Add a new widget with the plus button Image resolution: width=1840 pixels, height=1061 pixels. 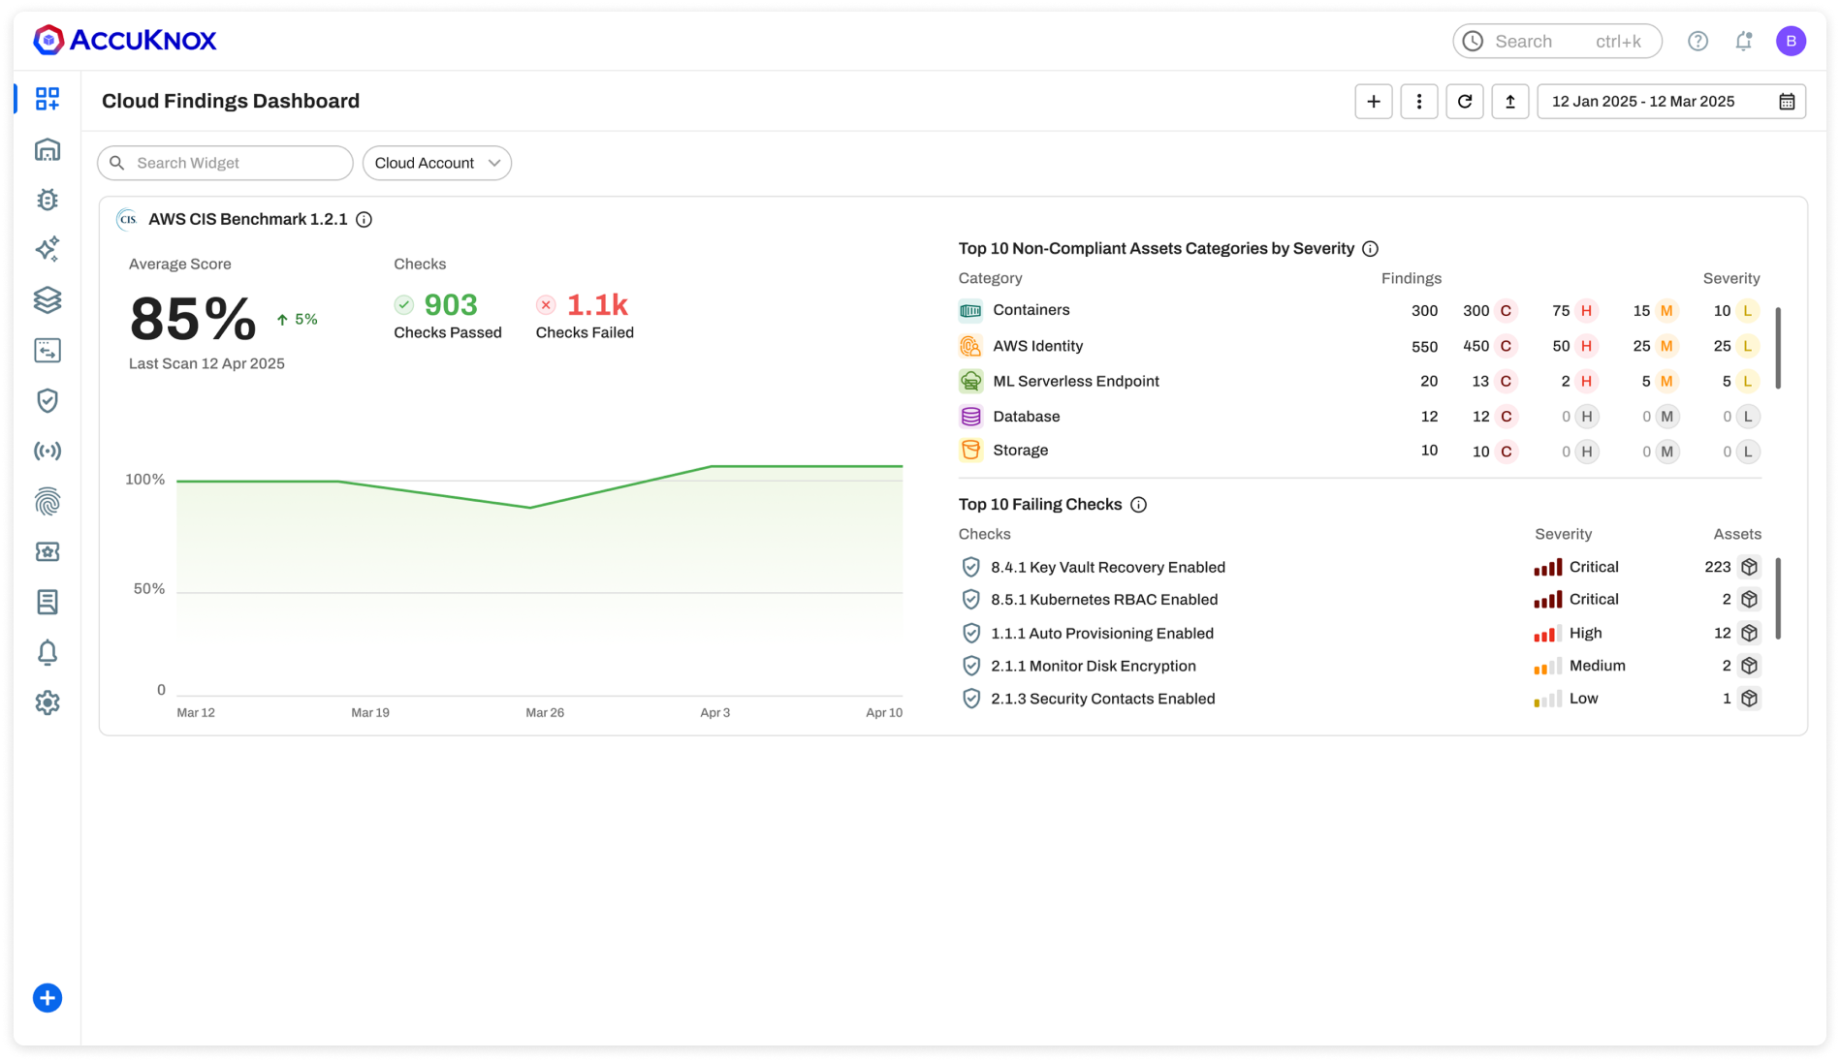1374,101
